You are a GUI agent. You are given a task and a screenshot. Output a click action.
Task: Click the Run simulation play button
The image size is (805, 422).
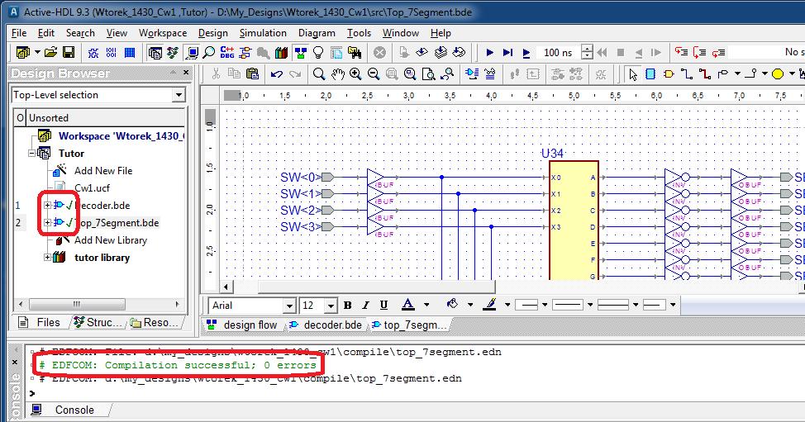coord(490,52)
